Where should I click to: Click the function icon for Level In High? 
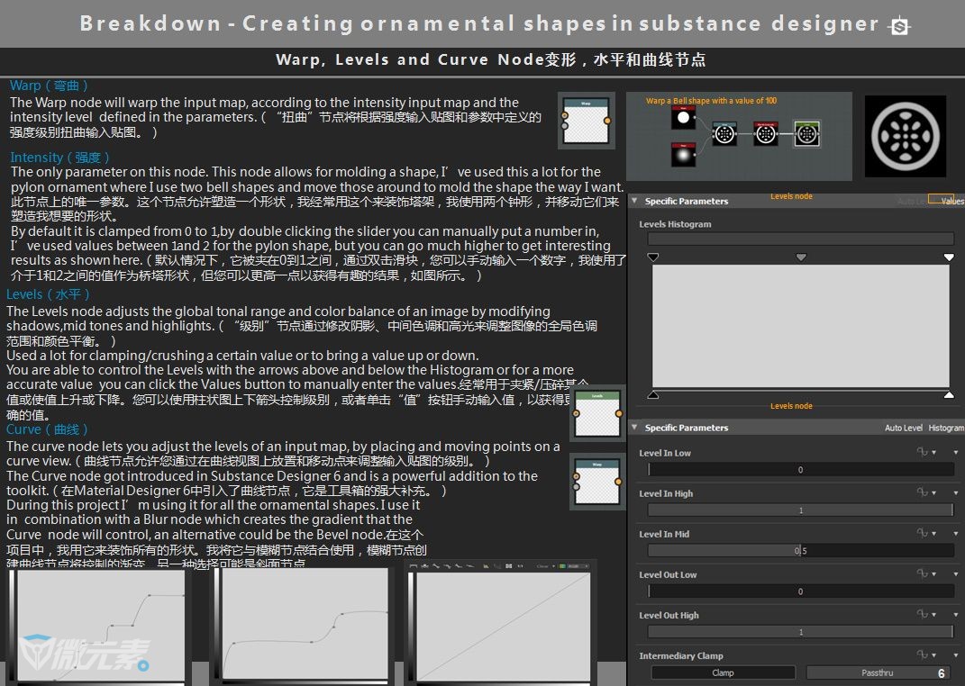(x=922, y=492)
